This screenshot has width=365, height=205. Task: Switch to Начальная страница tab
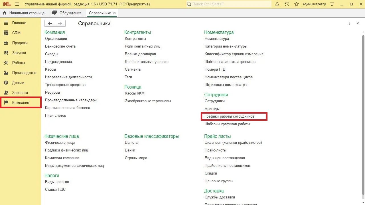click(x=25, y=13)
